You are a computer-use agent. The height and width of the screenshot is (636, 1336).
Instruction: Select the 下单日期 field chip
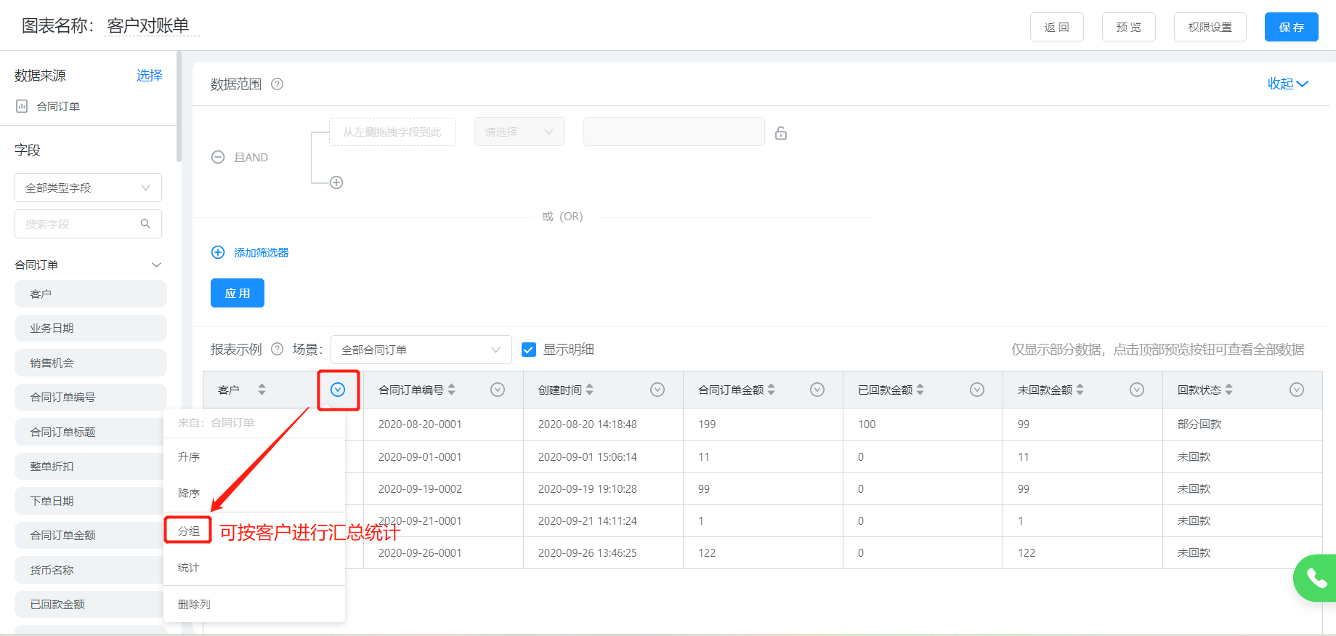(91, 501)
